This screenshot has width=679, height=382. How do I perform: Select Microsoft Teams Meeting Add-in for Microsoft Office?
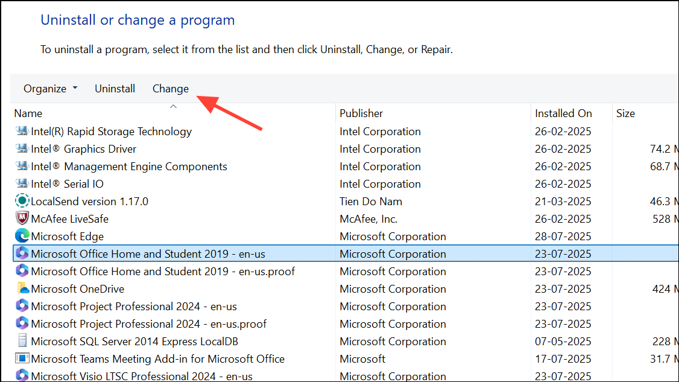click(157, 359)
